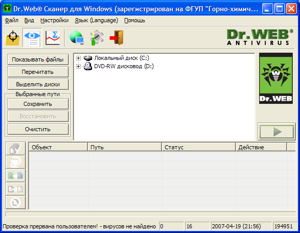300x233 pixels.
Task: Sort by the Действие column header
Action: [261, 147]
